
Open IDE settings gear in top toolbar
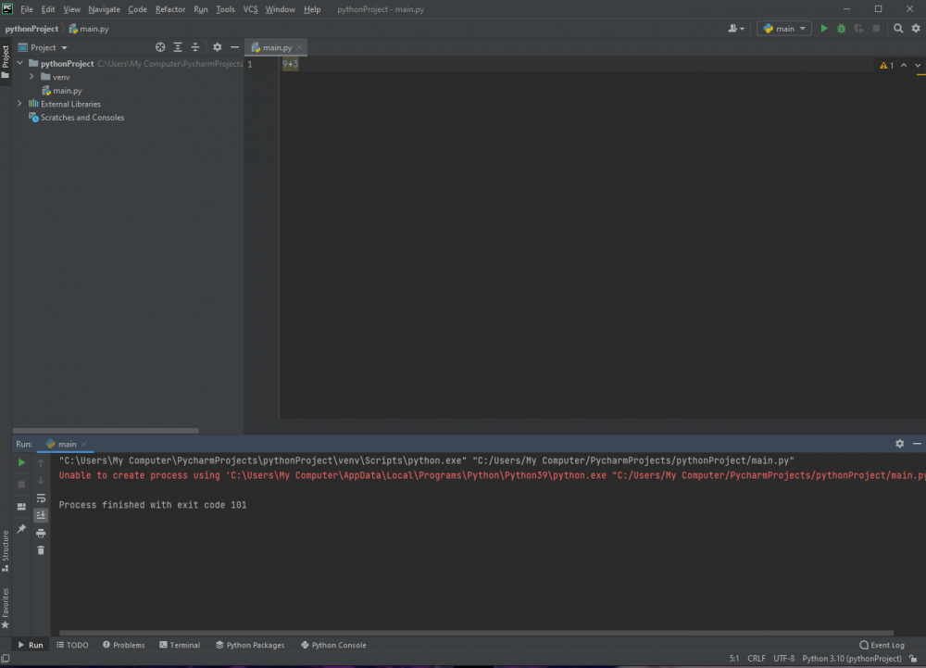[916, 29]
